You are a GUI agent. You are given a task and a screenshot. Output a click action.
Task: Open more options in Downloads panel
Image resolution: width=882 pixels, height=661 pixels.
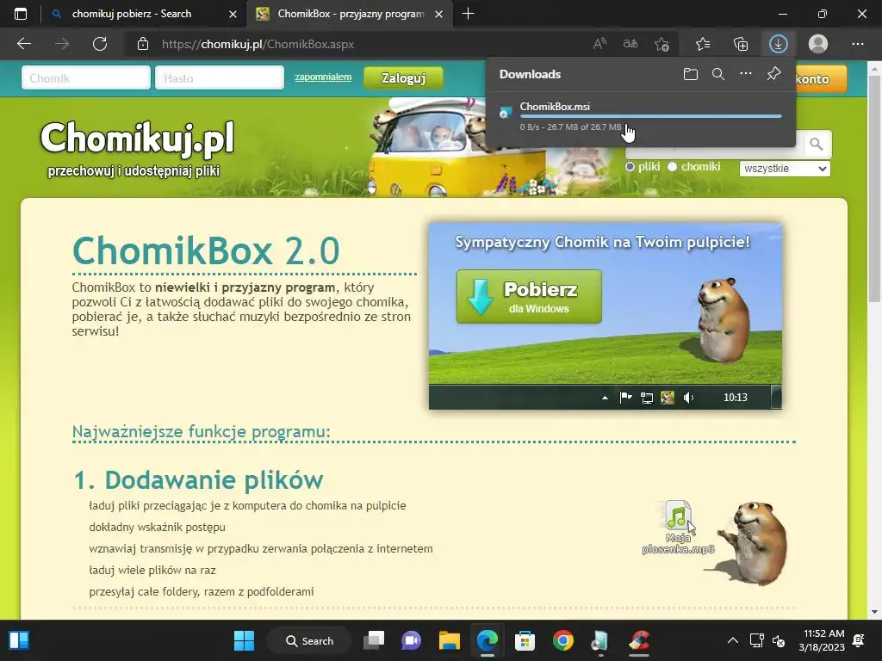(746, 74)
